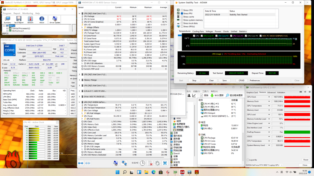This screenshot has height=176, width=314.
Task: Click the blue X close sensors icon
Action: coord(165,163)
